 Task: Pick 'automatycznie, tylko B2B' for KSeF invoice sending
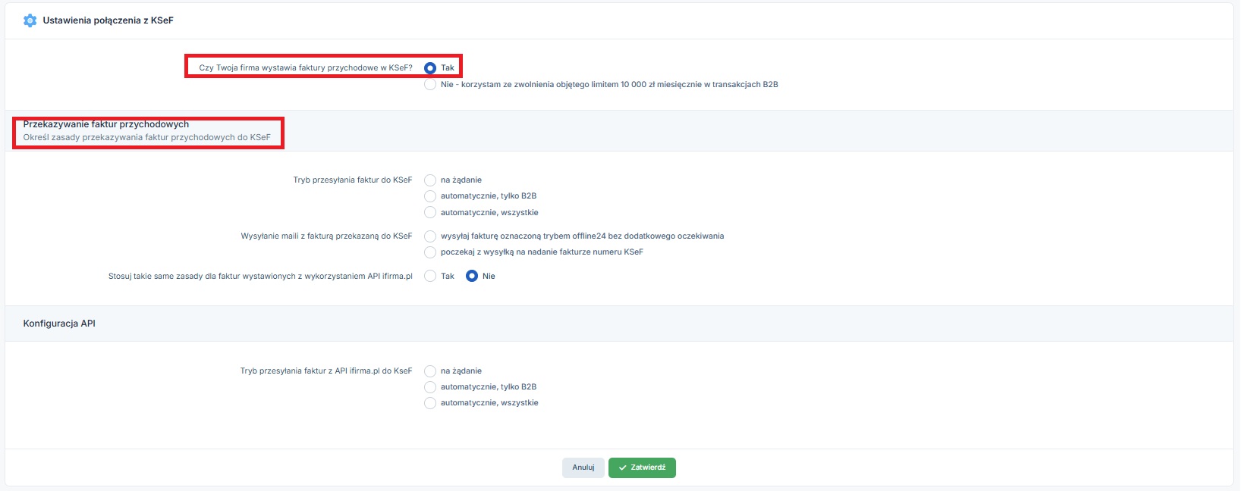tap(430, 196)
